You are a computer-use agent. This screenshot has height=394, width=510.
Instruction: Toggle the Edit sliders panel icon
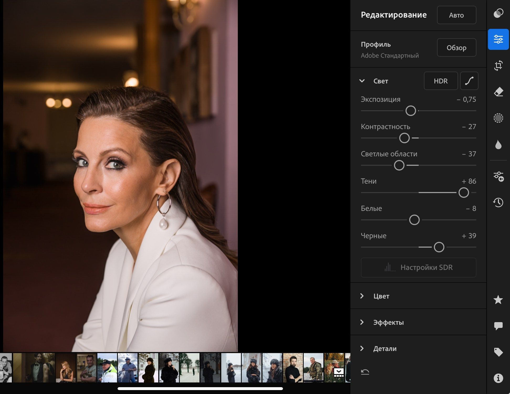[498, 39]
